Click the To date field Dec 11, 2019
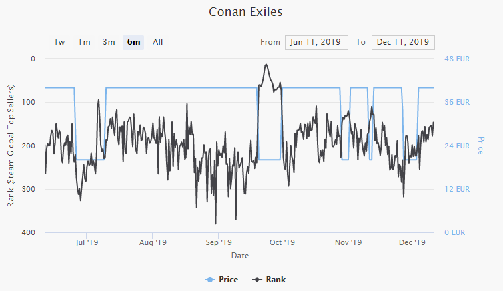 pos(403,42)
